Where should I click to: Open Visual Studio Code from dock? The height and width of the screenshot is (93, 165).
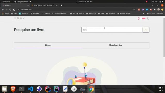[30, 89]
